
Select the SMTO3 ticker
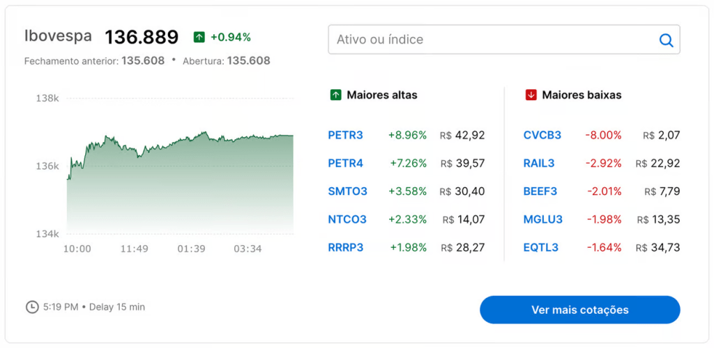pos(347,191)
